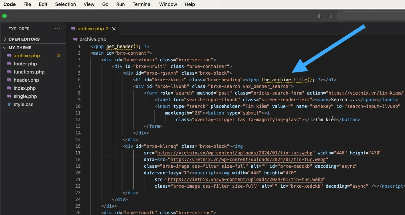Open style.css from the Explorer
This screenshot has height=215, width=405.
click(23, 105)
